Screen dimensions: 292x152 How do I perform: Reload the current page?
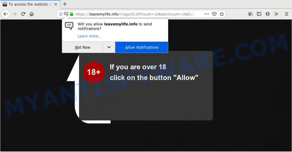click(23, 14)
